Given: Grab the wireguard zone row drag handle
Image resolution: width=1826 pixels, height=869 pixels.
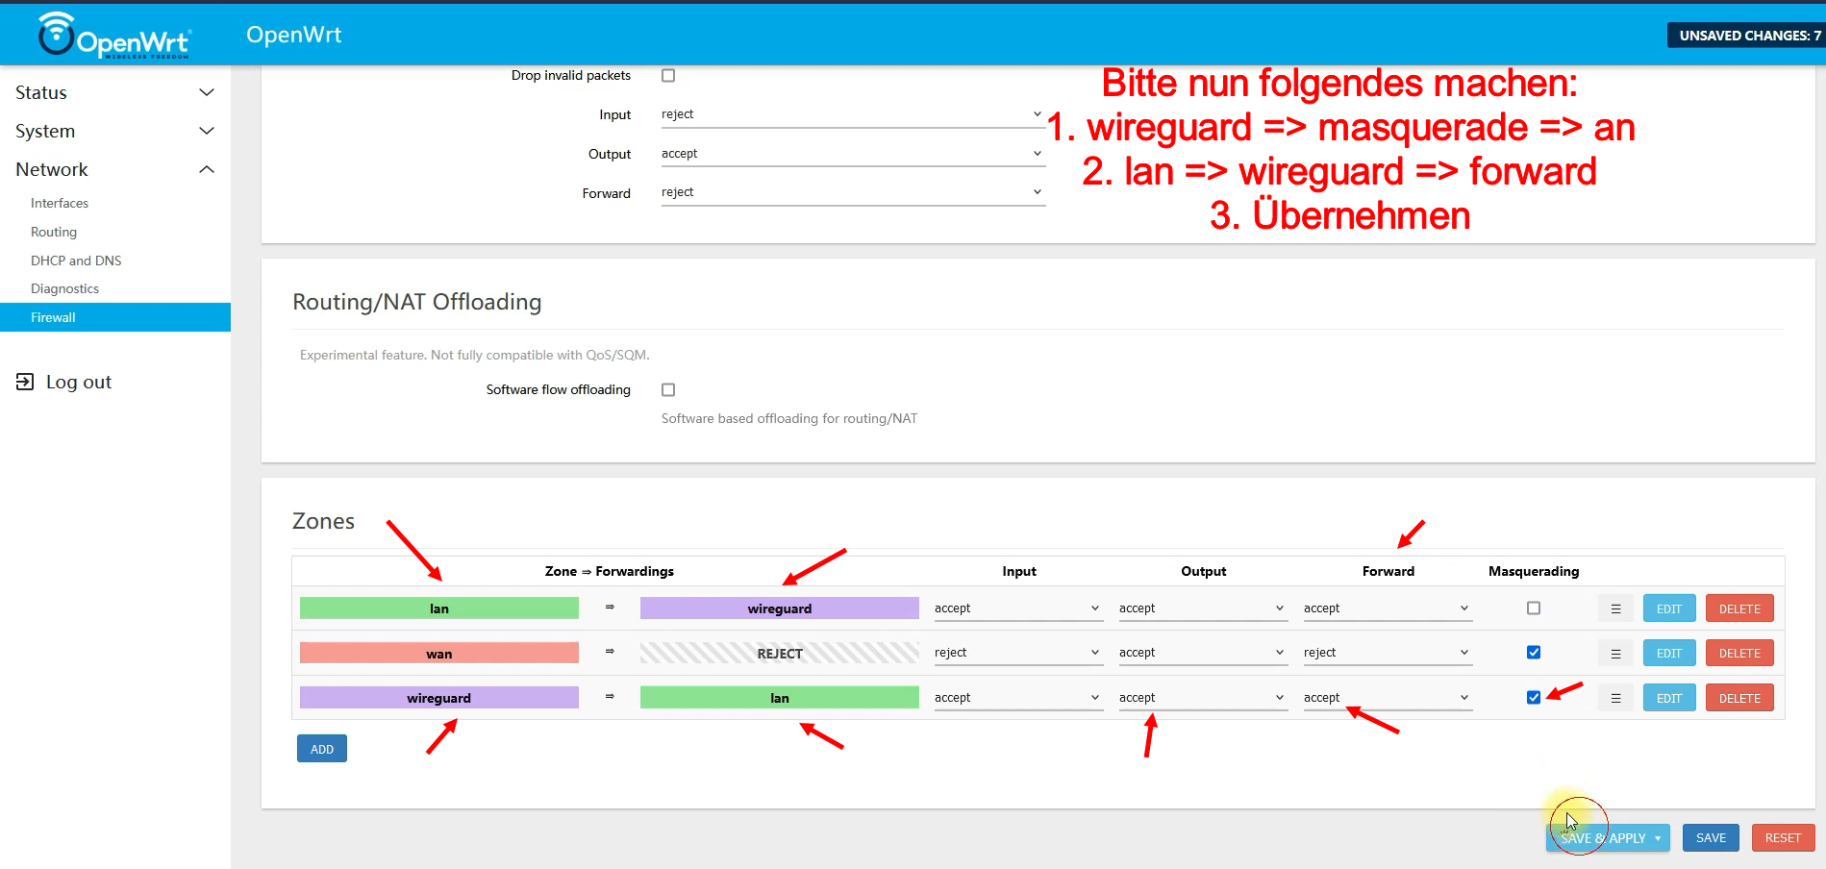Looking at the screenshot, I should (x=1615, y=699).
